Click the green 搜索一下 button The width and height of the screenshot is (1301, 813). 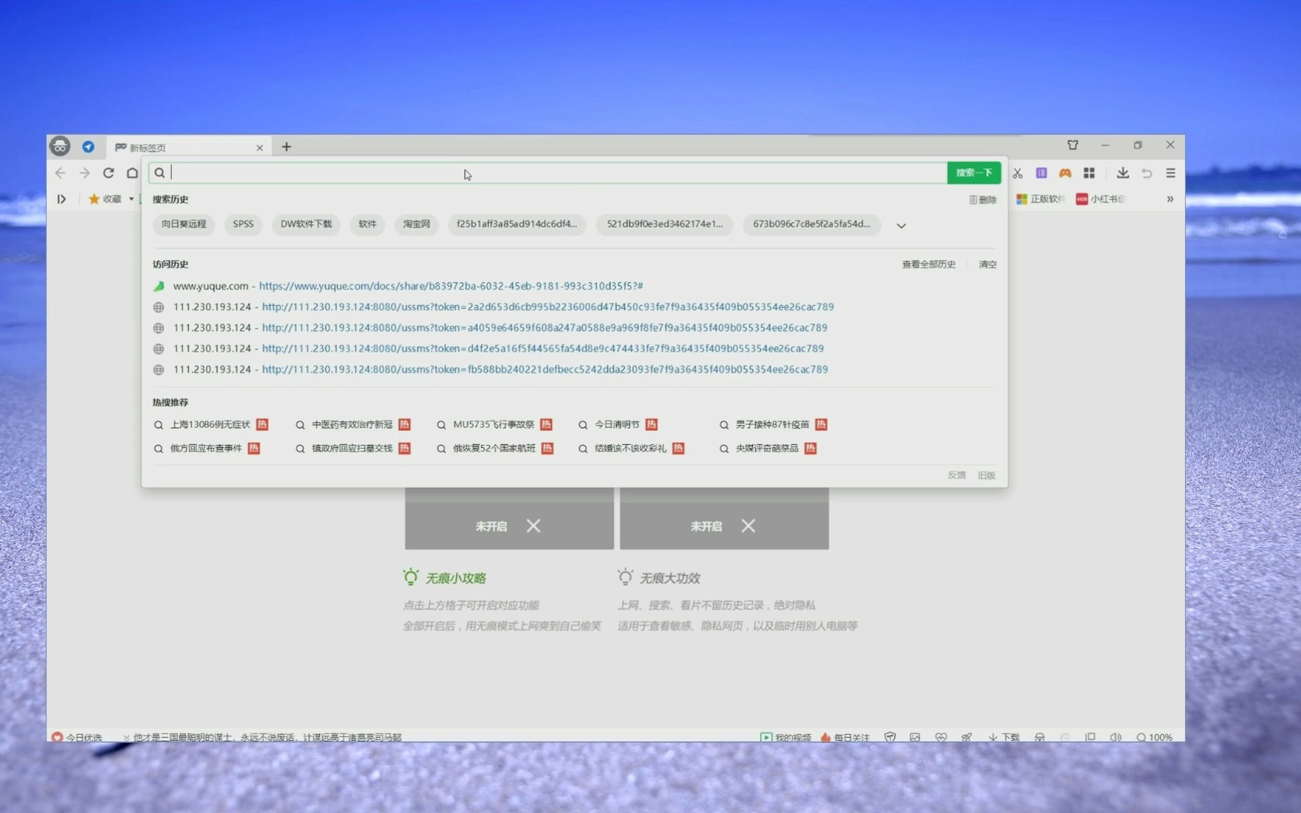click(973, 173)
